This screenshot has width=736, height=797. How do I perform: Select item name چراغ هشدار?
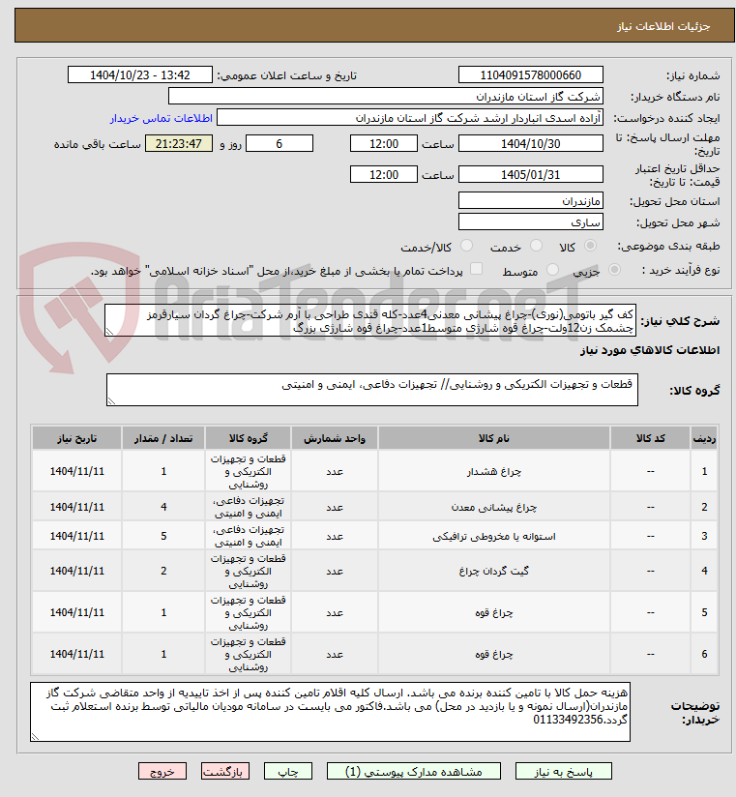(x=493, y=472)
